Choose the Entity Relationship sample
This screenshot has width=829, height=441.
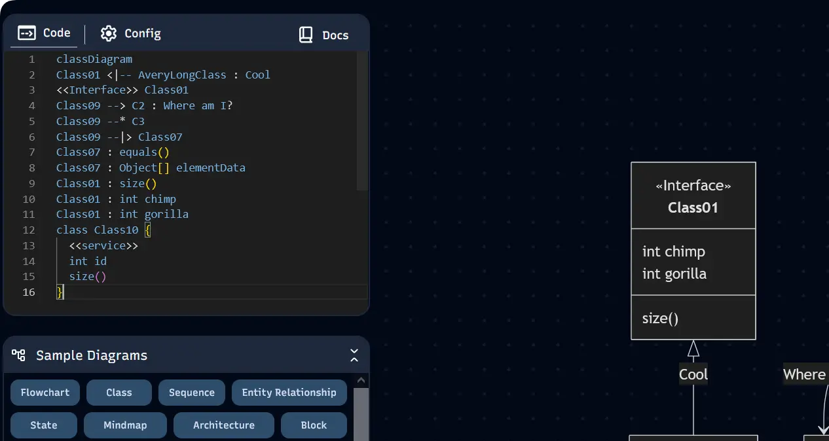(x=289, y=393)
